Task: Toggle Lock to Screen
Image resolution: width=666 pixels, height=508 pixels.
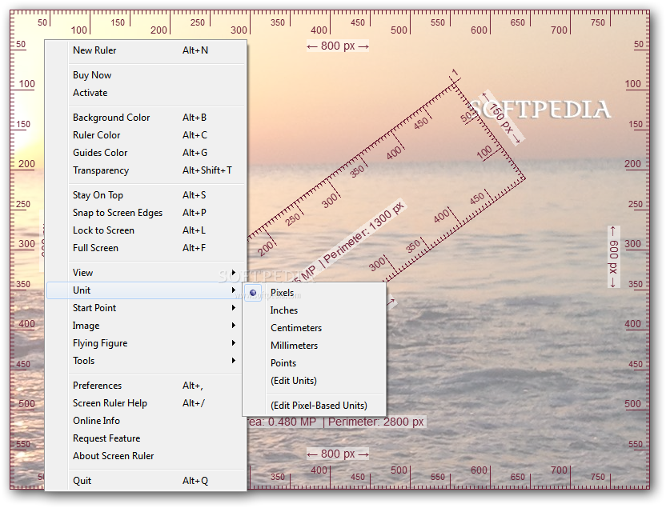Action: click(x=146, y=230)
